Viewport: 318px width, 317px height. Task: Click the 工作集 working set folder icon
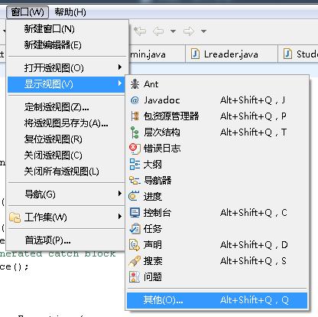pyautogui.click(x=15, y=217)
